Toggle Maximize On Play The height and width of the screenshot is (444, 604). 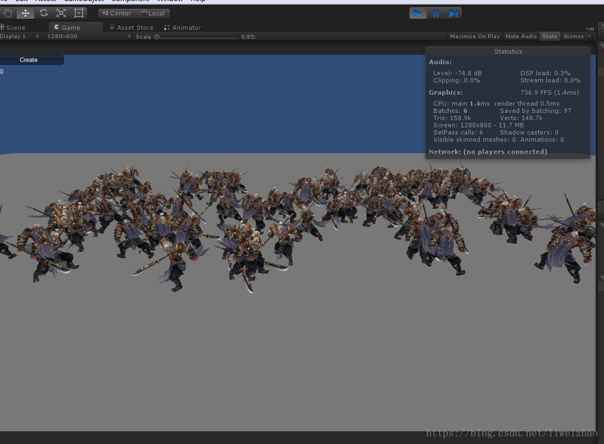pos(474,37)
